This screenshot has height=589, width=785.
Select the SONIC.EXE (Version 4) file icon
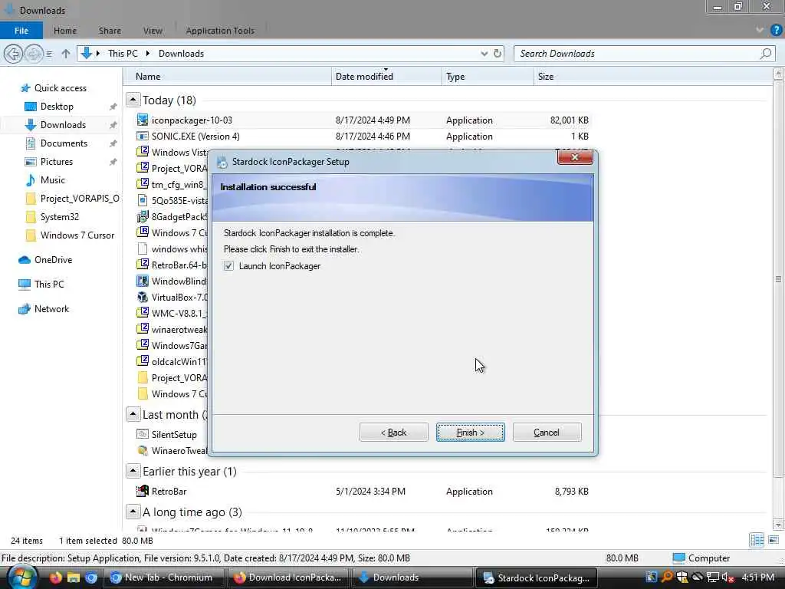click(x=143, y=137)
